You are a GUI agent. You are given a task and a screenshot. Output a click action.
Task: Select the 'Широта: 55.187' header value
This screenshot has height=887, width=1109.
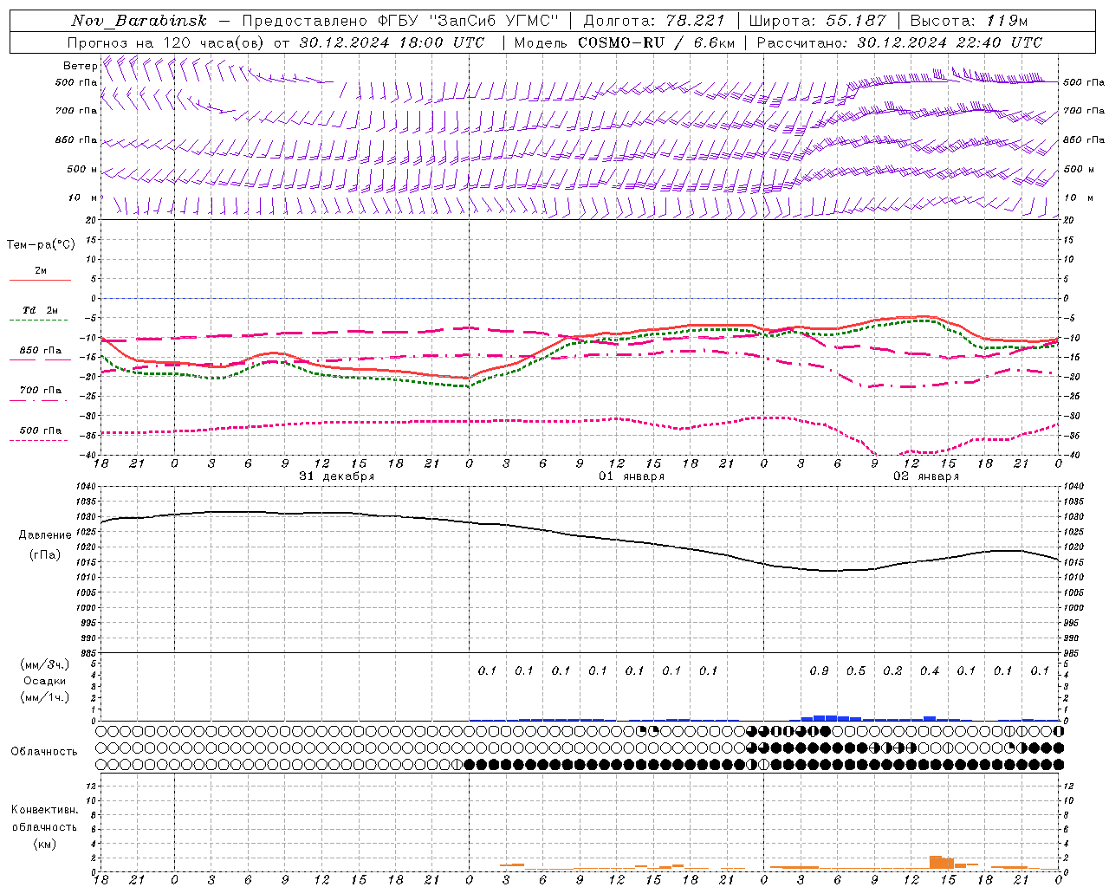click(817, 21)
